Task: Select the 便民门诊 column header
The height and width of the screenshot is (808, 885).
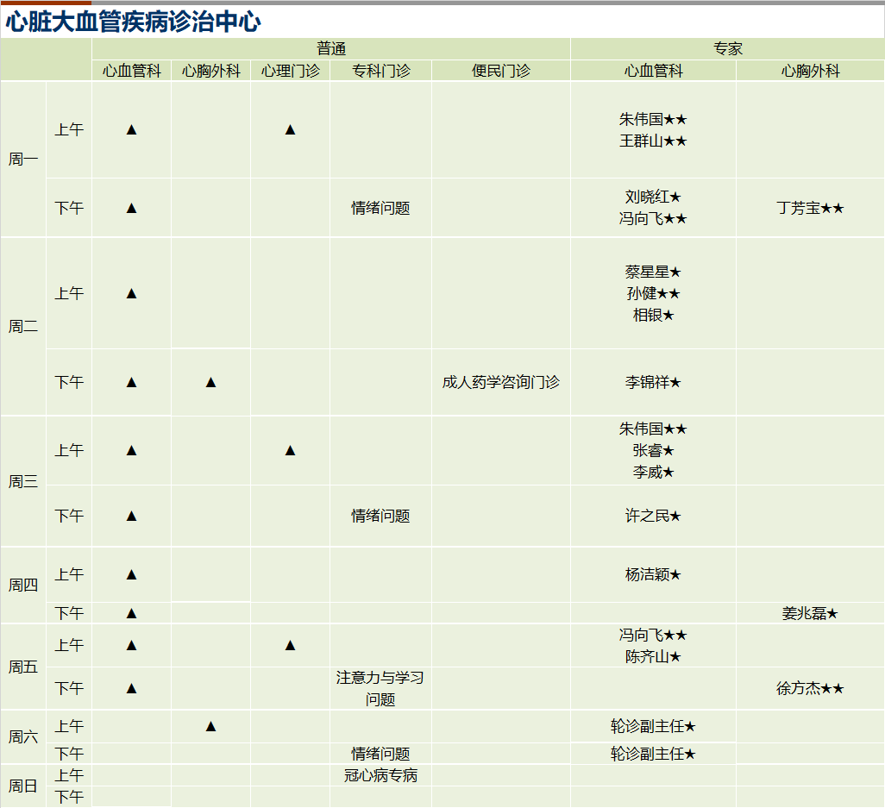Action: [500, 71]
